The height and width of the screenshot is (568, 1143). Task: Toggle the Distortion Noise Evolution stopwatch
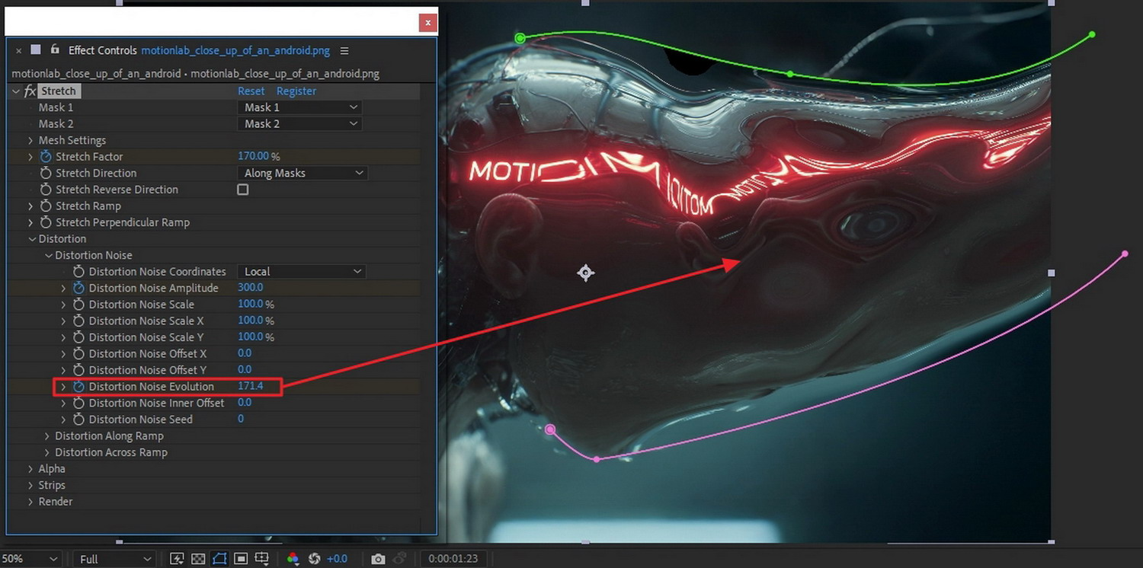(78, 387)
